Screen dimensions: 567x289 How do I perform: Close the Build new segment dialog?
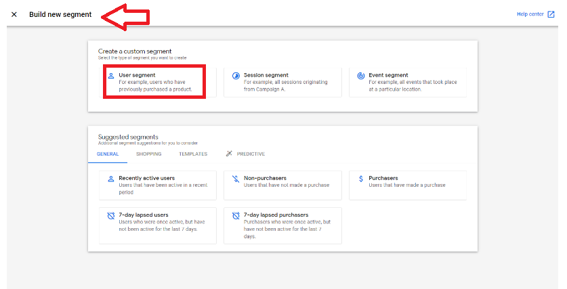(x=14, y=14)
